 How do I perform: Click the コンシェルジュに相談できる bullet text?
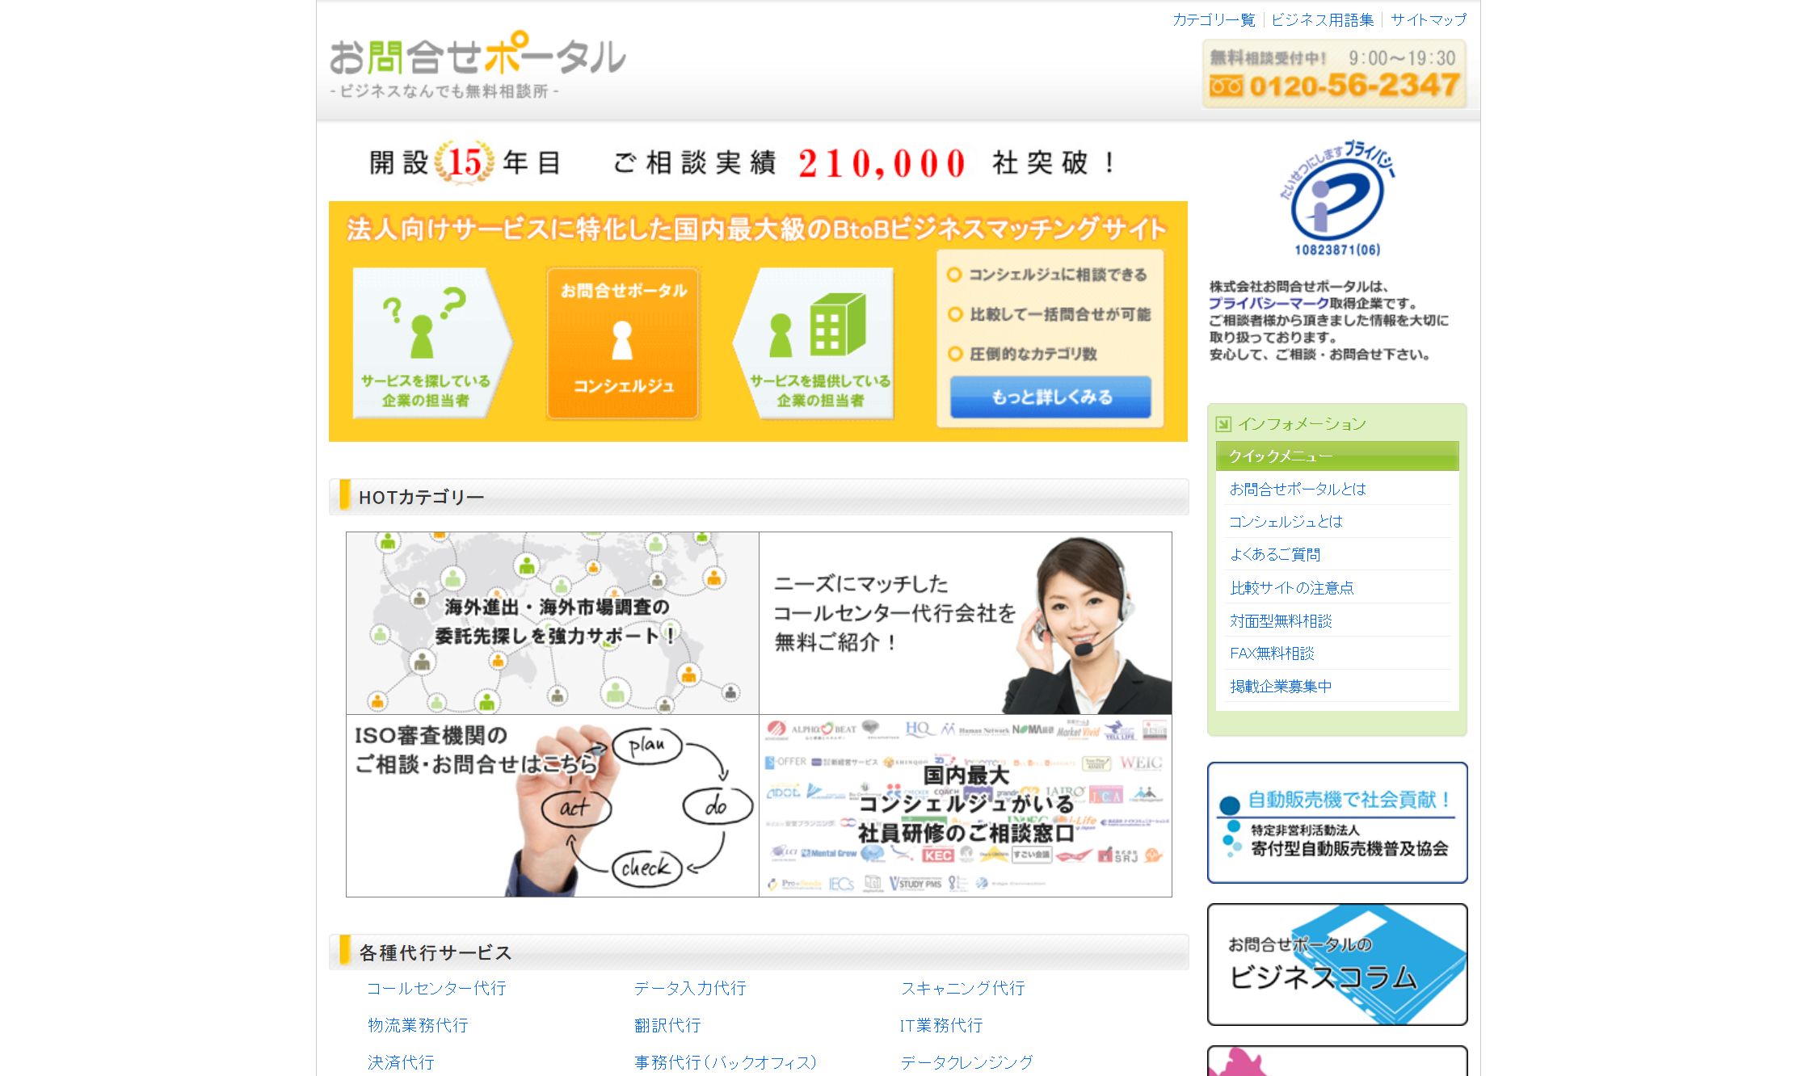[1058, 275]
